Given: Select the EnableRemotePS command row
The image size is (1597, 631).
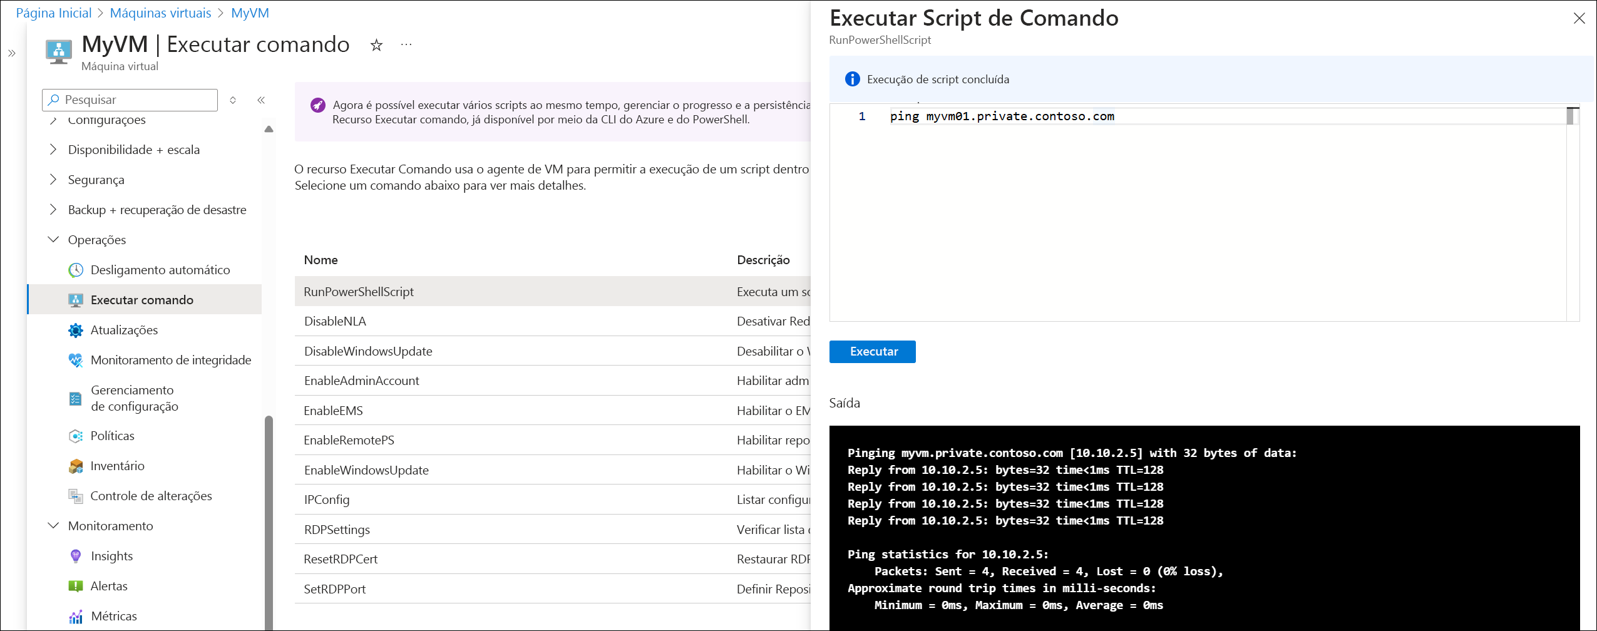Looking at the screenshot, I should pyautogui.click(x=349, y=440).
